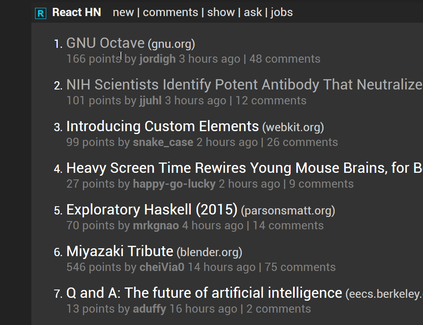This screenshot has width=423, height=325.
Task: View the jobs section
Action: click(281, 12)
